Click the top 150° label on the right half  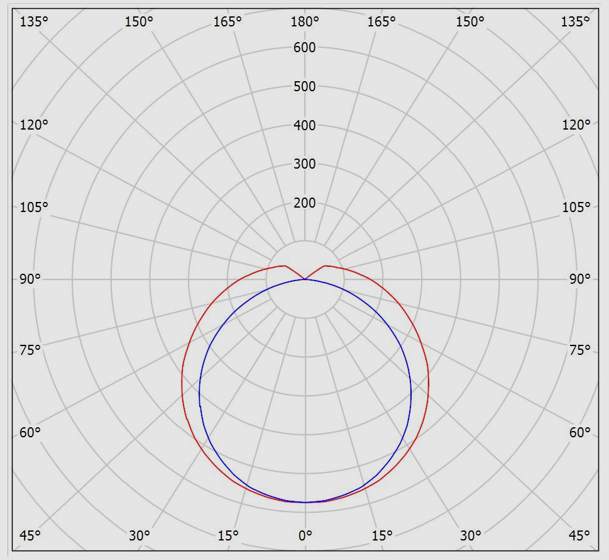[x=470, y=21]
